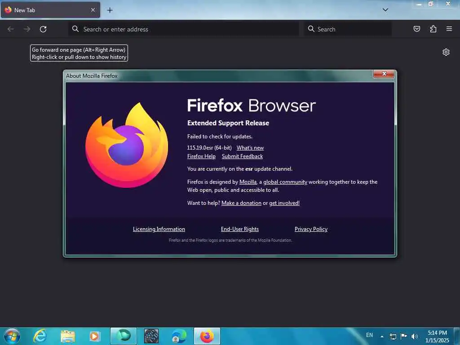The width and height of the screenshot is (460, 345).
Task: Open the What's new link
Action: pyautogui.click(x=250, y=148)
